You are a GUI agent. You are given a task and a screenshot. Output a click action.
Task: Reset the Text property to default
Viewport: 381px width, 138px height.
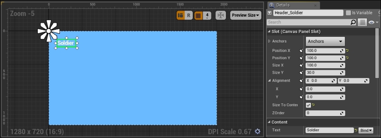click(356, 130)
